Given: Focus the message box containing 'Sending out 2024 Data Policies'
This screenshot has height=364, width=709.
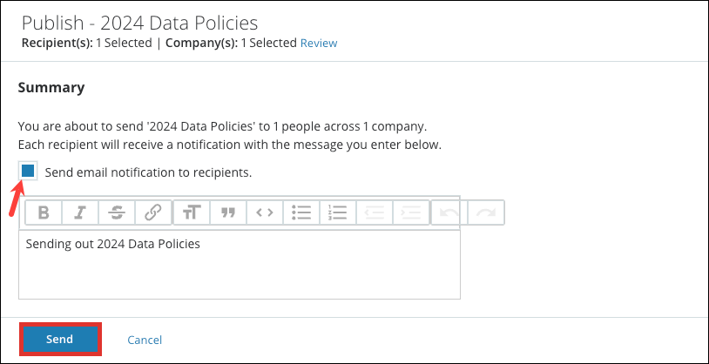Looking at the screenshot, I should point(240,265).
